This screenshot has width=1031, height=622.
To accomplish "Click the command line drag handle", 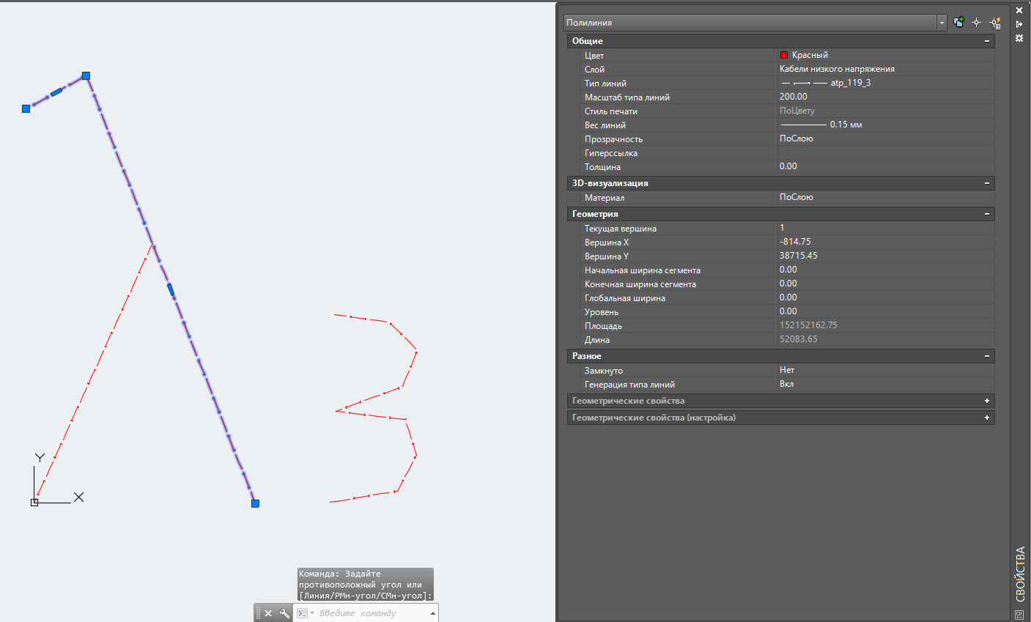I will point(258,613).
